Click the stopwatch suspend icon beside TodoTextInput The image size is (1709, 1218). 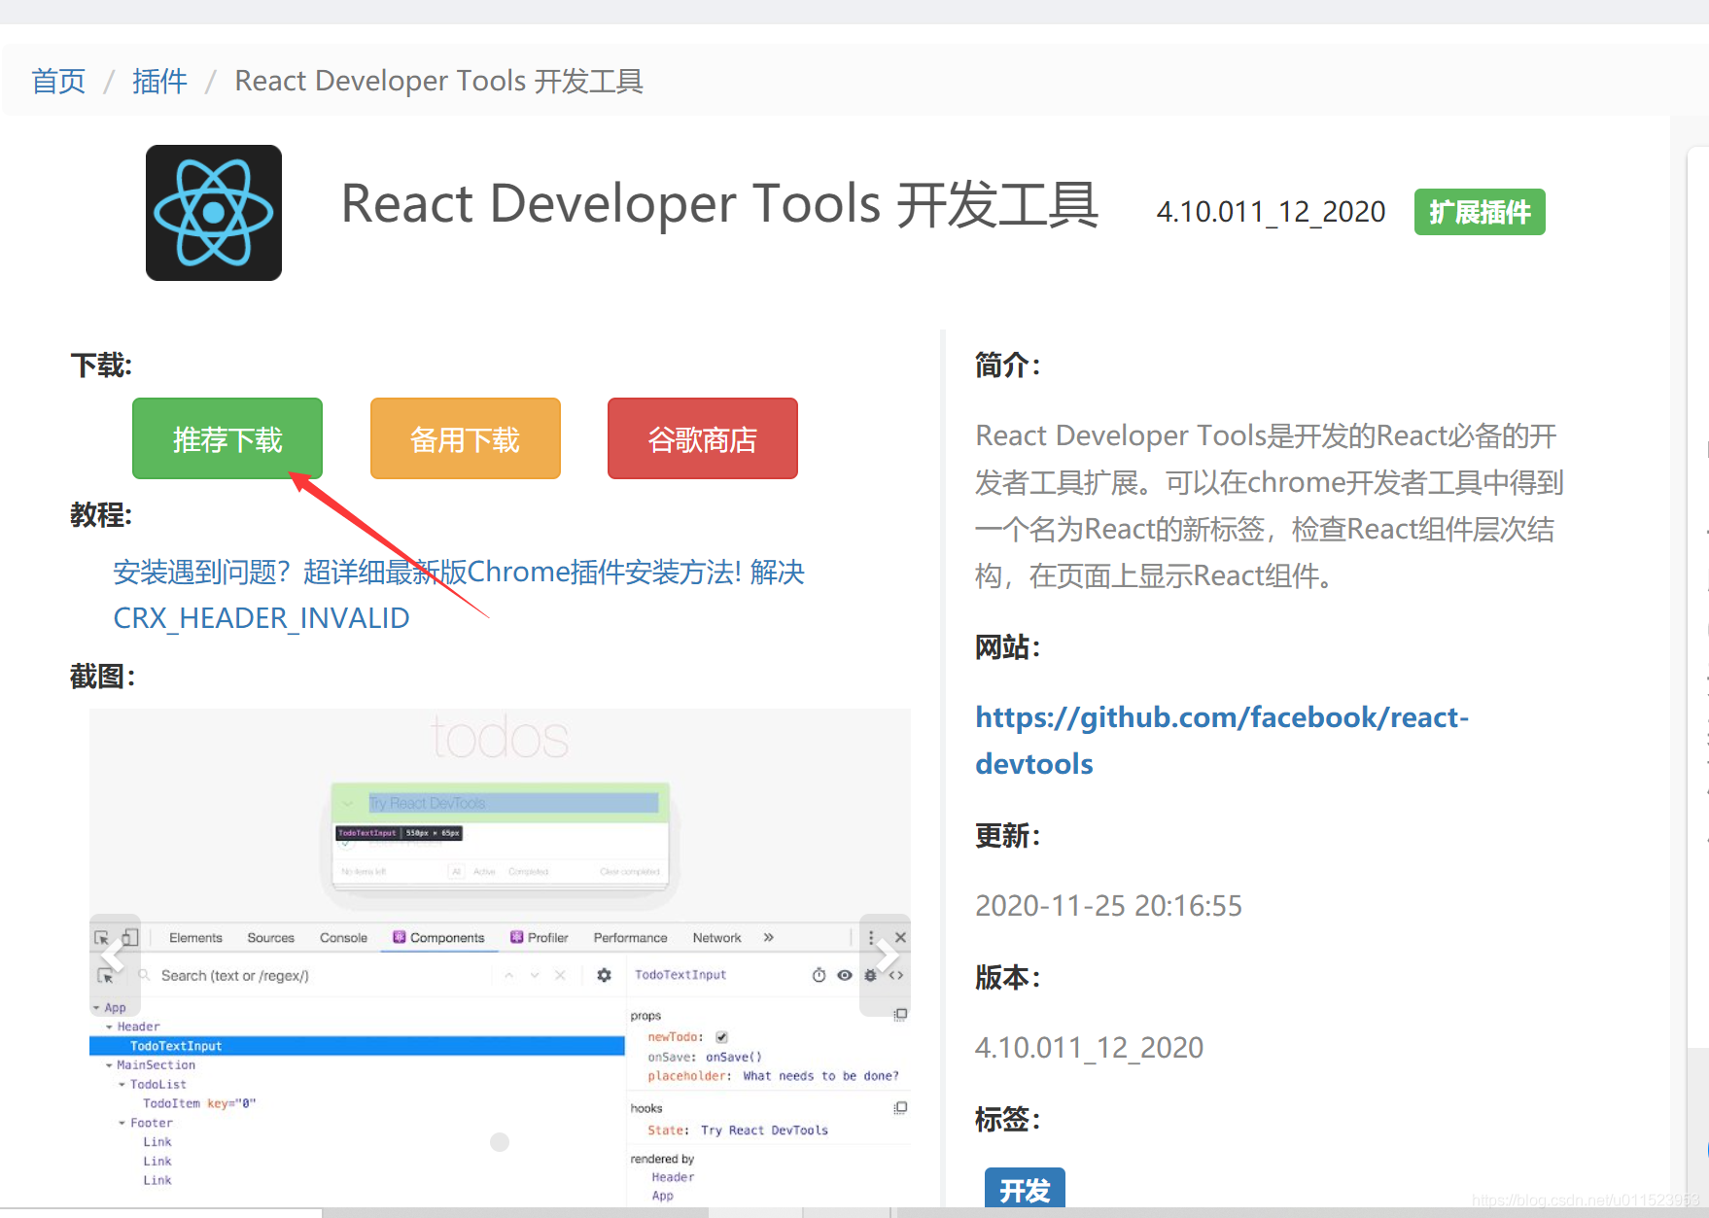(819, 975)
